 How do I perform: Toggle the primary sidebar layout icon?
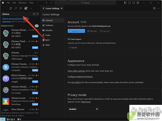tap(126, 3)
